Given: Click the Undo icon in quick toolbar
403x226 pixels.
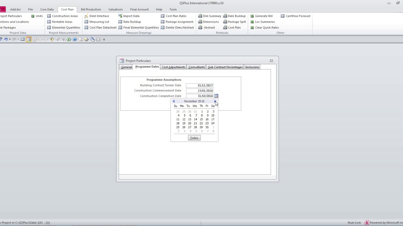Looking at the screenshot, I should point(6,39).
